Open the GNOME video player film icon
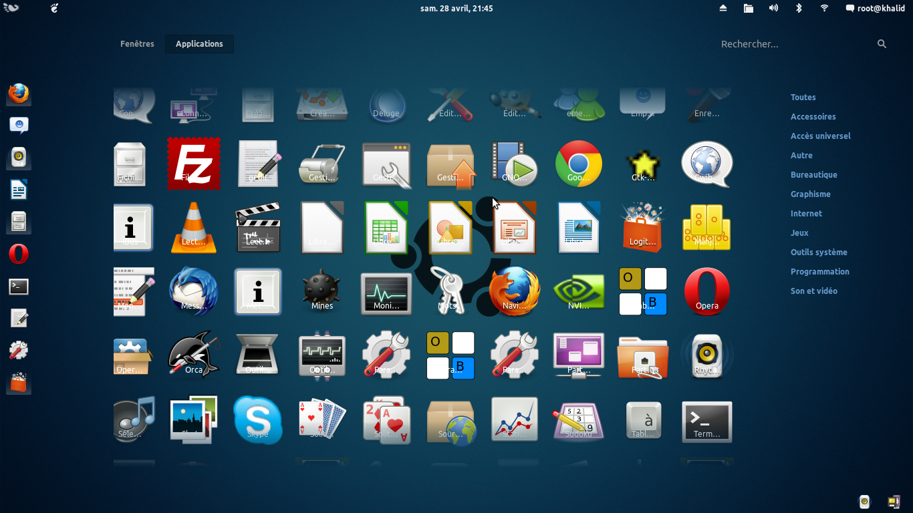The width and height of the screenshot is (913, 513). point(515,164)
